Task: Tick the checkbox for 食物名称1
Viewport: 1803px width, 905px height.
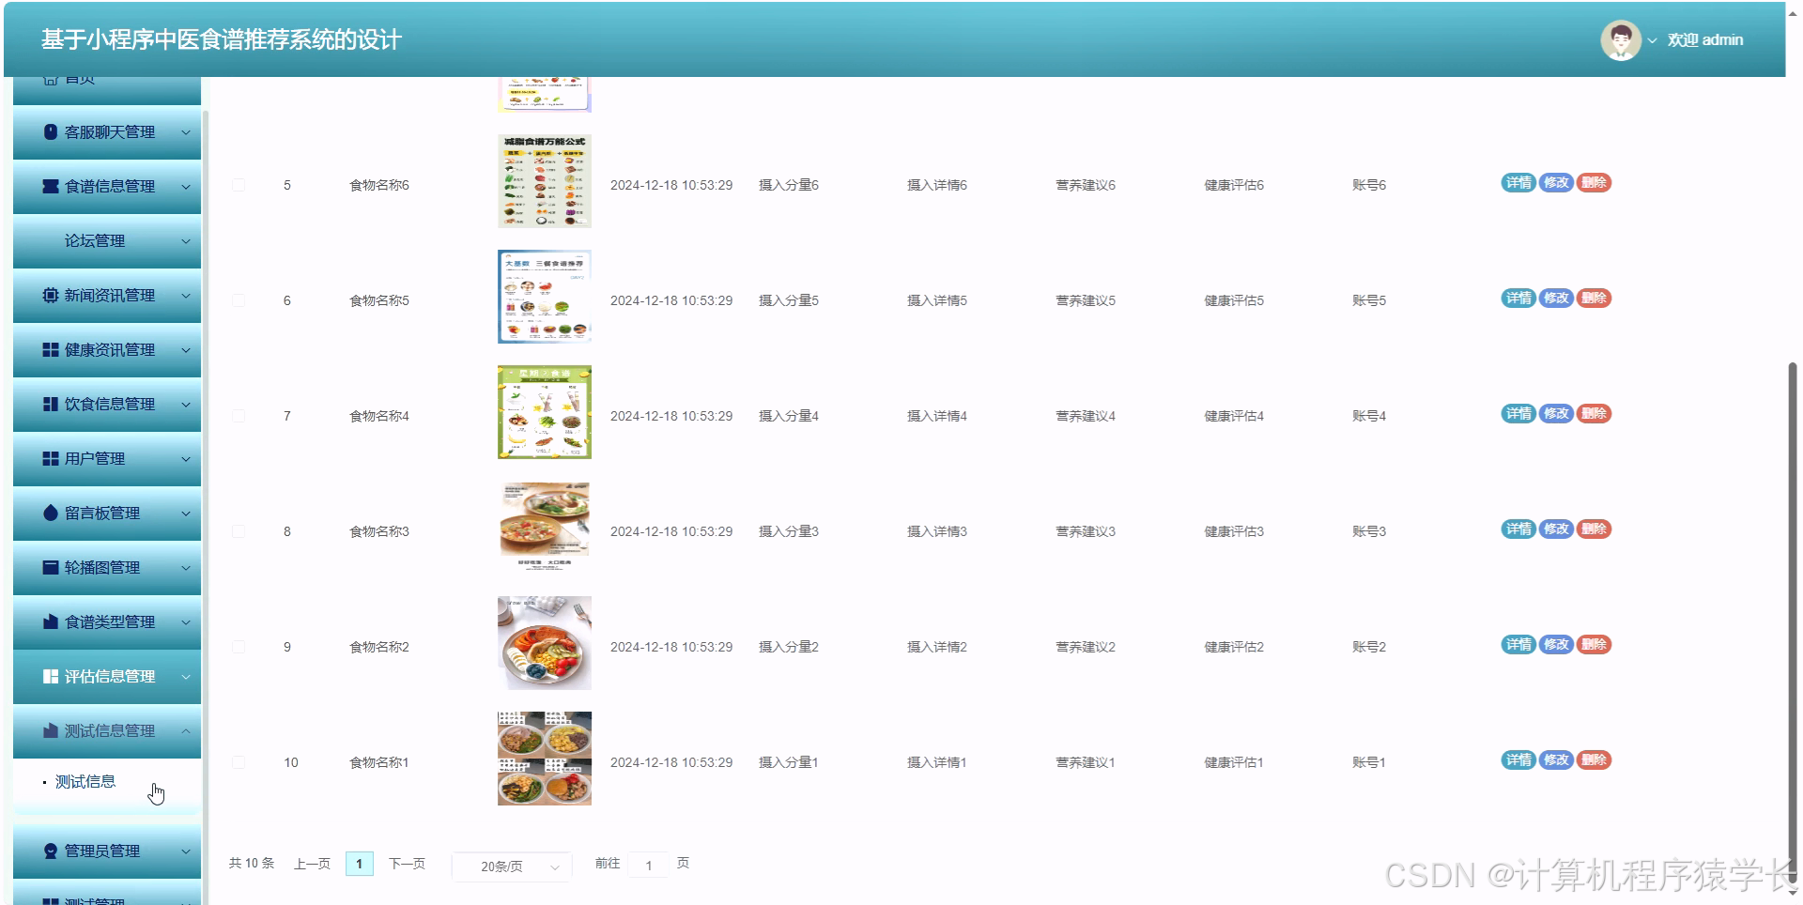Action: [x=238, y=761]
